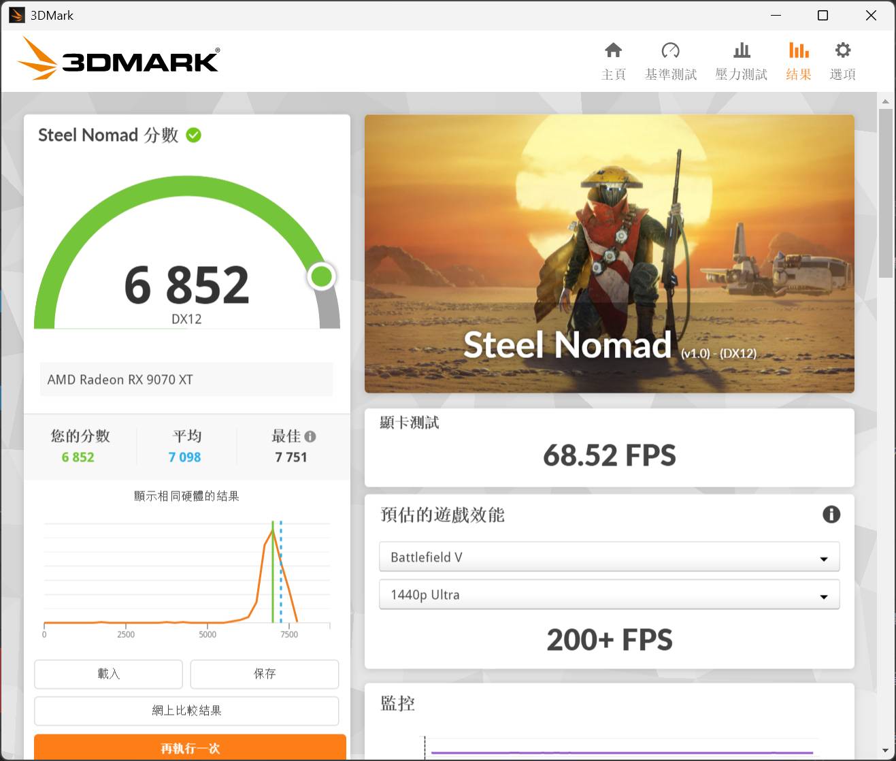Open 選項 options settings tab
The width and height of the screenshot is (896, 761).
click(842, 61)
